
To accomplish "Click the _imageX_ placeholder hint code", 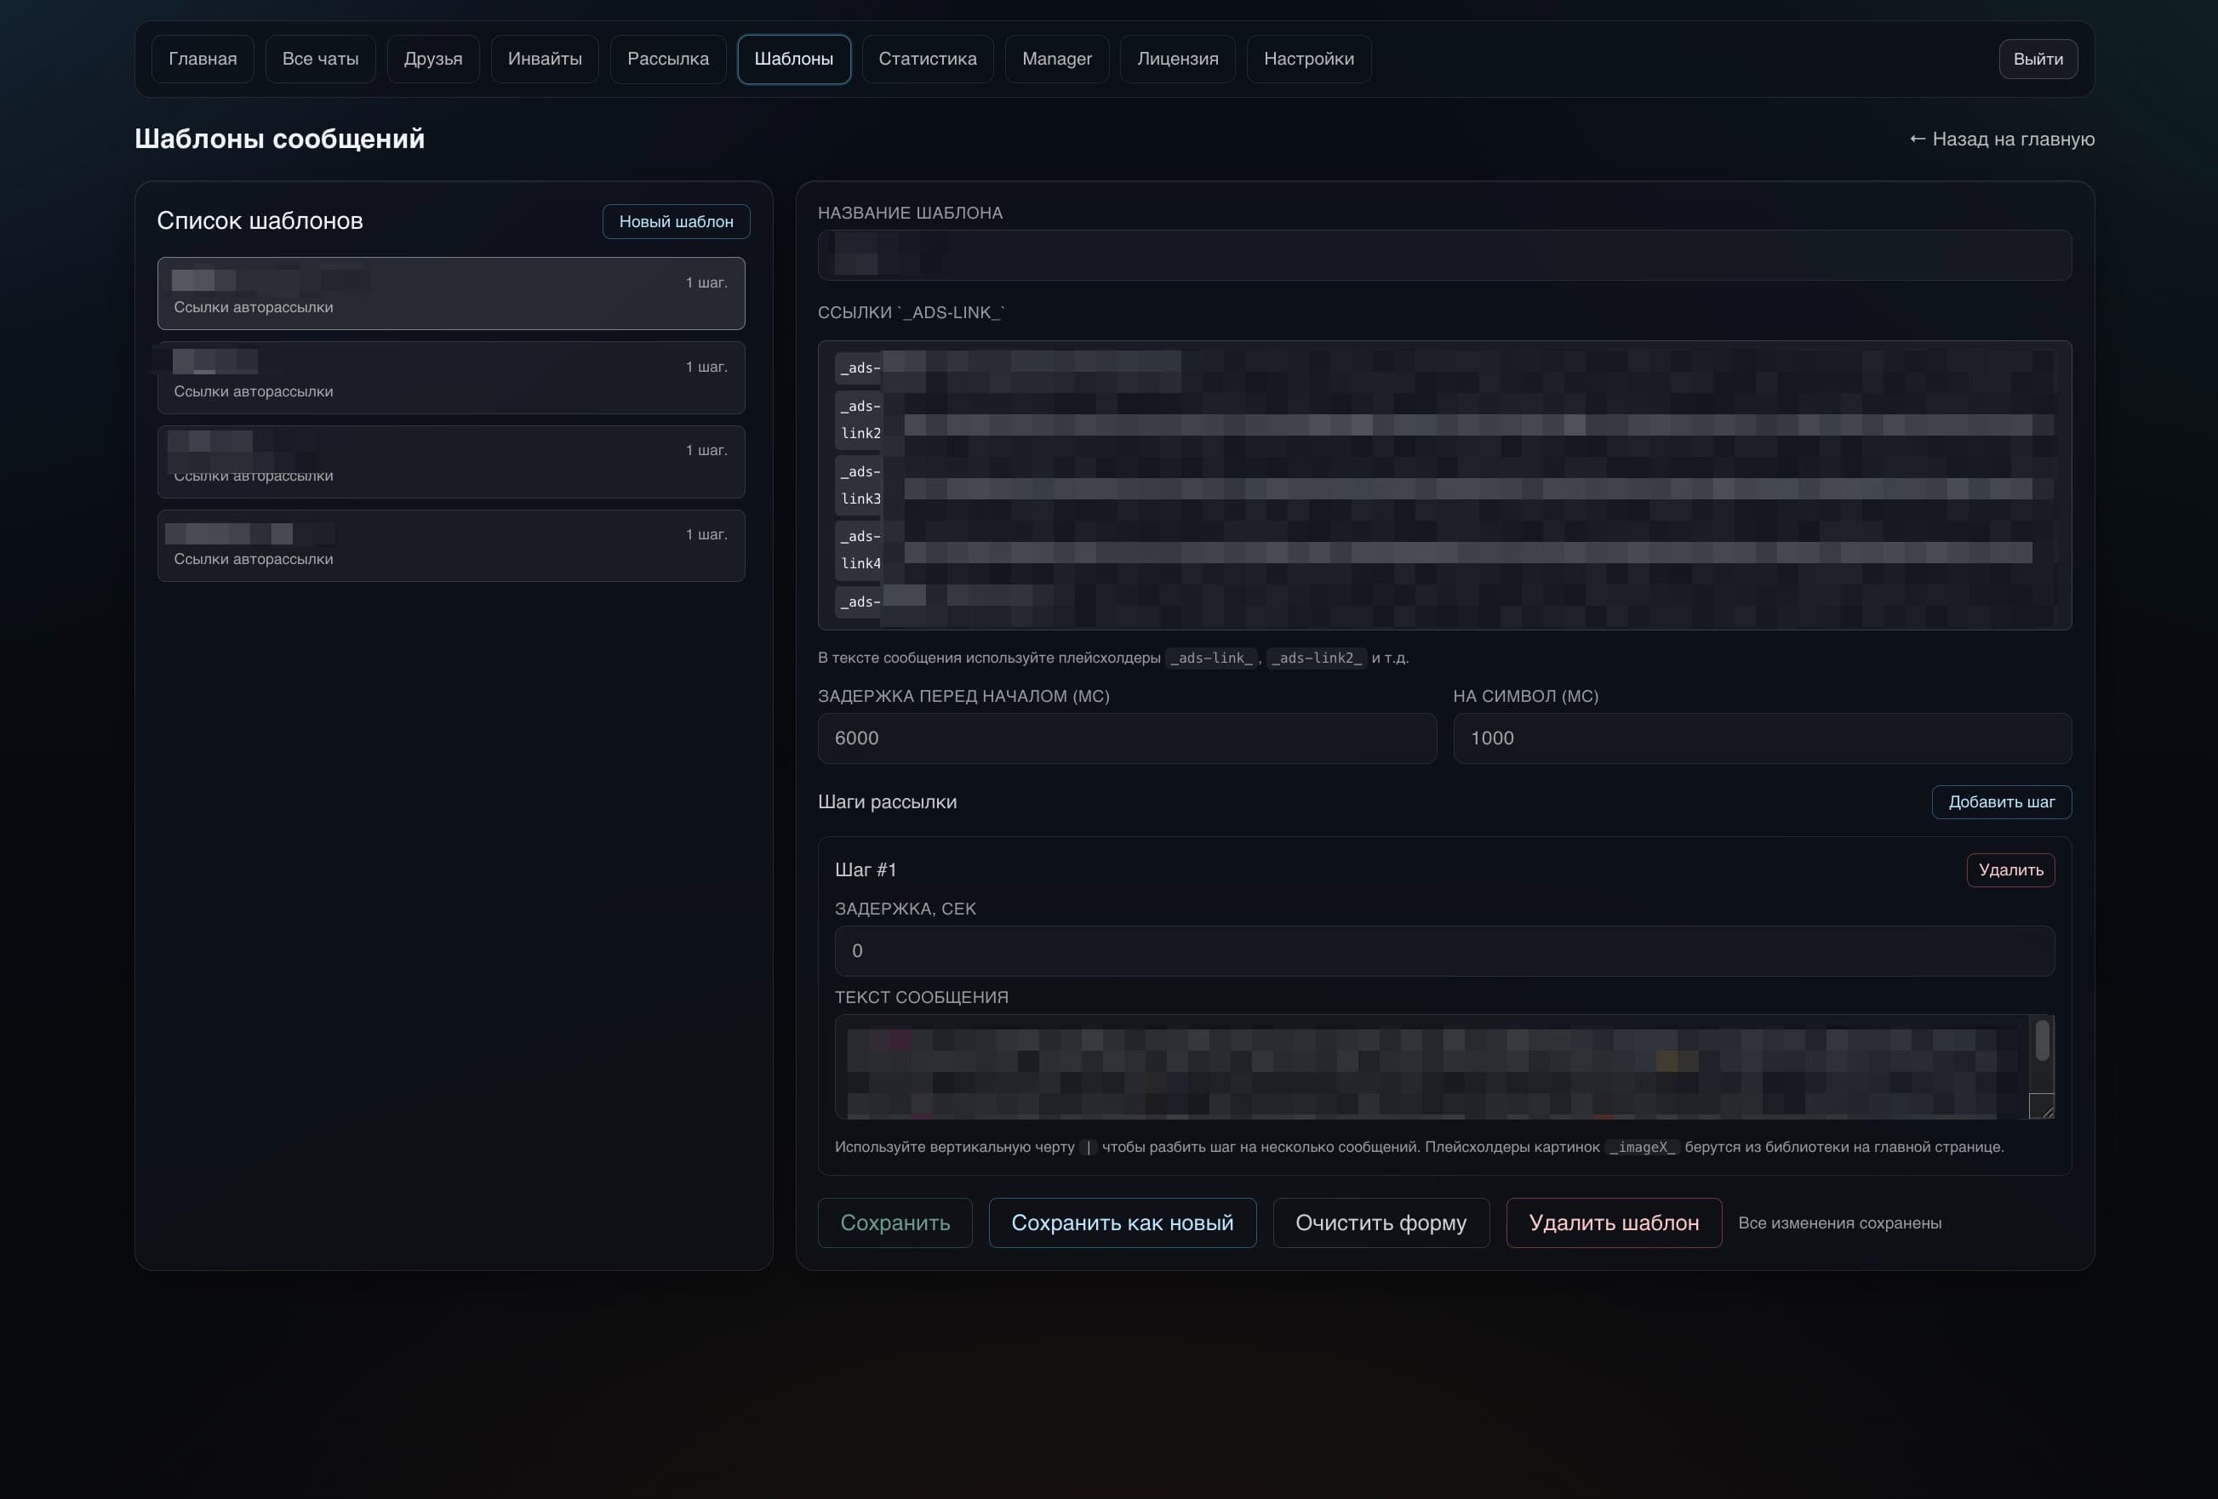I will point(1642,1148).
